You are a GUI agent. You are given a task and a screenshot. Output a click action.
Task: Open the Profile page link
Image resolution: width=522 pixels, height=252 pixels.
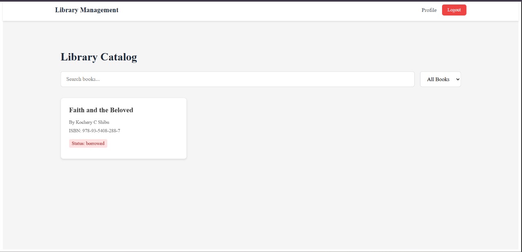point(429,10)
